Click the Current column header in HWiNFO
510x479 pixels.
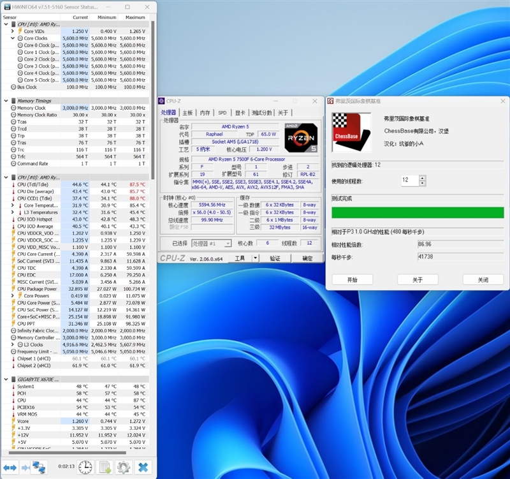tap(80, 17)
